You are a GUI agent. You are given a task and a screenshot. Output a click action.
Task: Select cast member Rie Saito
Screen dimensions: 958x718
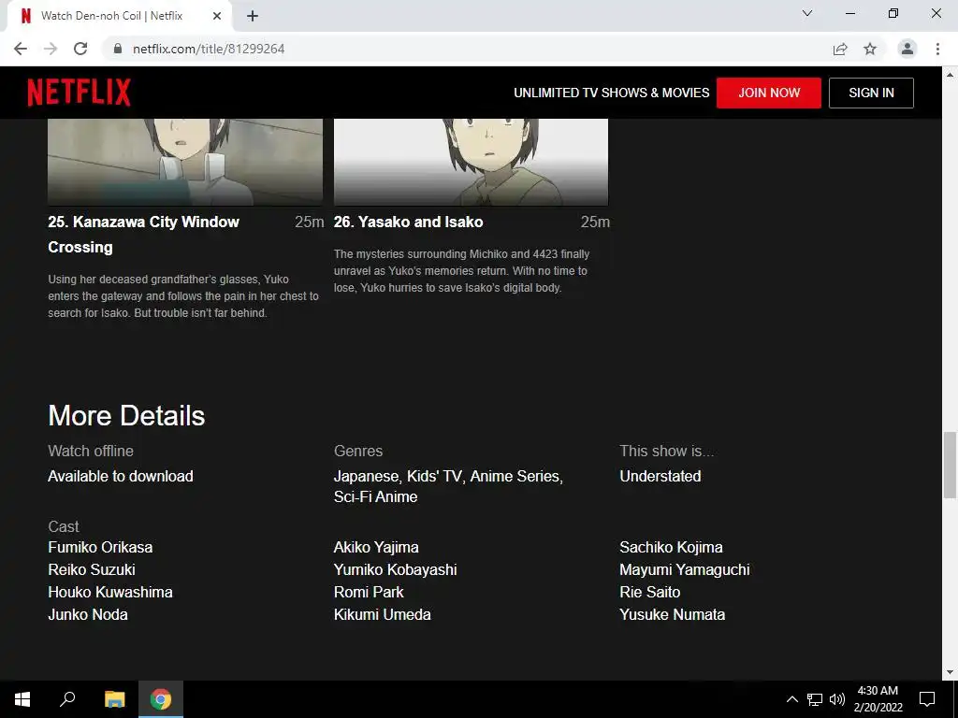[x=650, y=592]
